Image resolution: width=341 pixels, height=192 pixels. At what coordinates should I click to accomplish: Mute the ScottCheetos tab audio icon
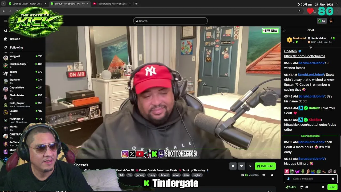83,4
